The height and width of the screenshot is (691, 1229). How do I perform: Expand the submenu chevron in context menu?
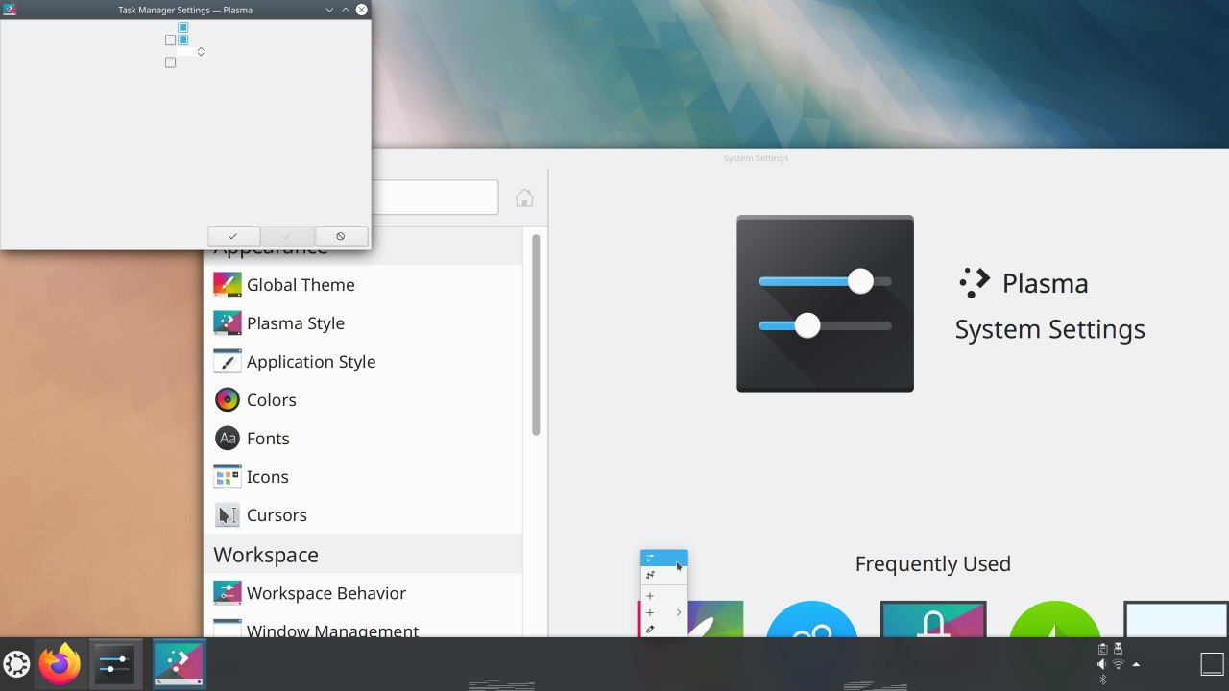click(679, 612)
